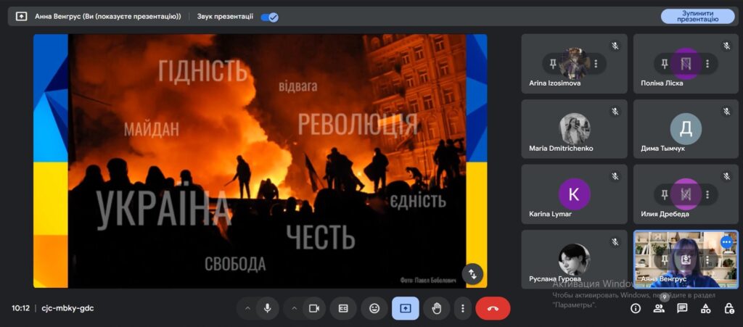Click the presenting screen icon beside Анна Венгрус
The width and height of the screenshot is (743, 327).
click(21, 16)
